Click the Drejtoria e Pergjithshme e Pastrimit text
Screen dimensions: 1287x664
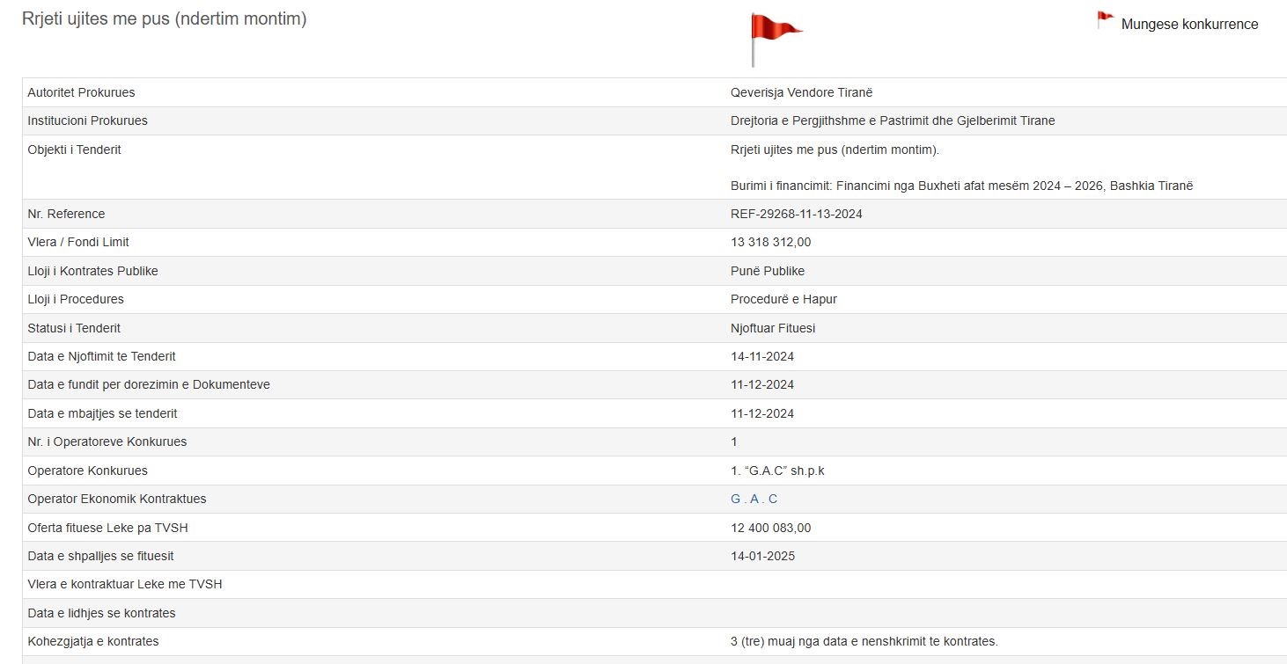(892, 120)
